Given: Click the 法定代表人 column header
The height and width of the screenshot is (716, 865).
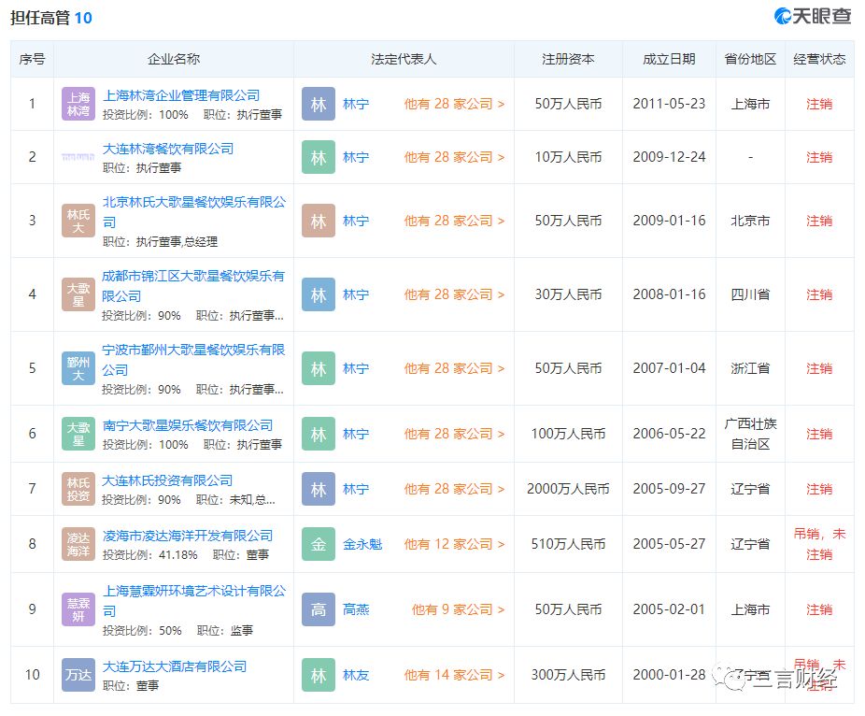Looking at the screenshot, I should point(404,59).
